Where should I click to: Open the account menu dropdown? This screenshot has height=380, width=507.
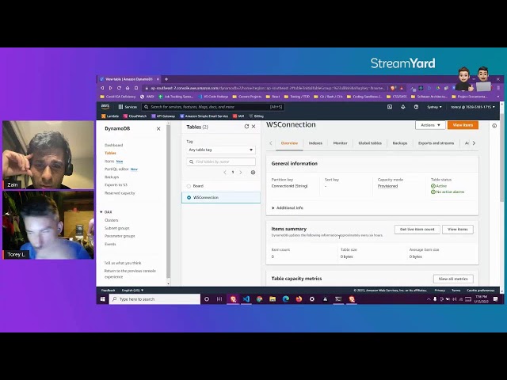pyautogui.click(x=473, y=107)
